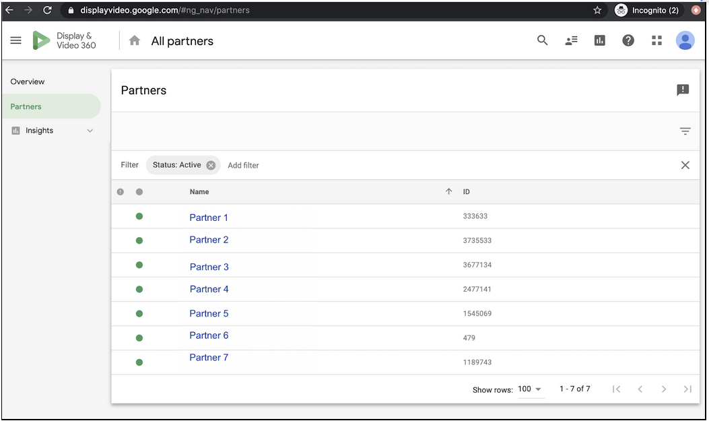Open Partner 3 link
Image resolution: width=709 pixels, height=423 pixels.
pos(209,267)
